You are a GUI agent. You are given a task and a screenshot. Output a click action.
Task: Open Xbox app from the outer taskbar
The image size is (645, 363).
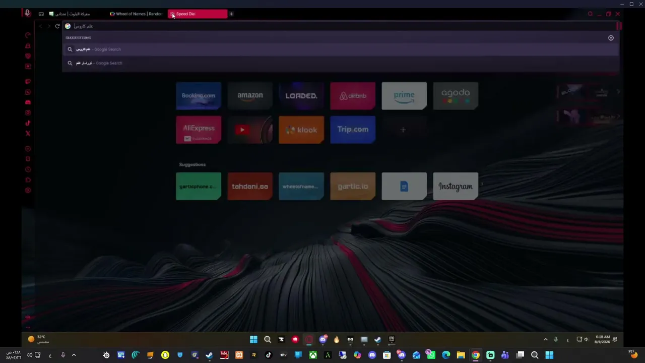(313, 355)
